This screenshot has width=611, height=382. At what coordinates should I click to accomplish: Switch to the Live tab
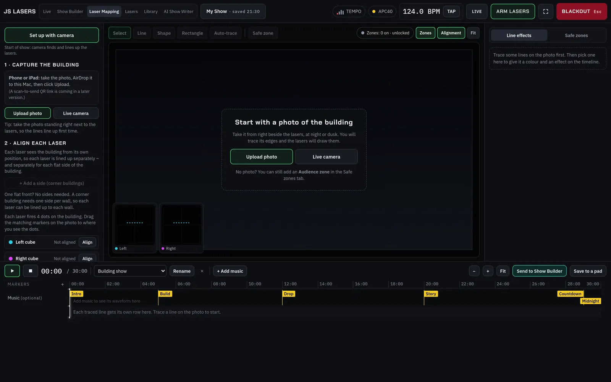pyautogui.click(x=47, y=11)
